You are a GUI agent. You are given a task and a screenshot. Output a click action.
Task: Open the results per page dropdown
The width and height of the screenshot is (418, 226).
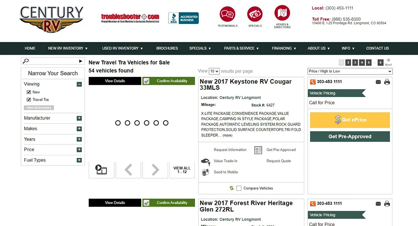(x=214, y=71)
